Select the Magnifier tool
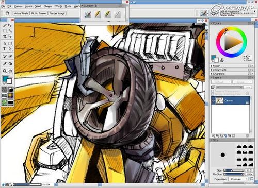This screenshot has width=258, height=188. tap(5, 71)
